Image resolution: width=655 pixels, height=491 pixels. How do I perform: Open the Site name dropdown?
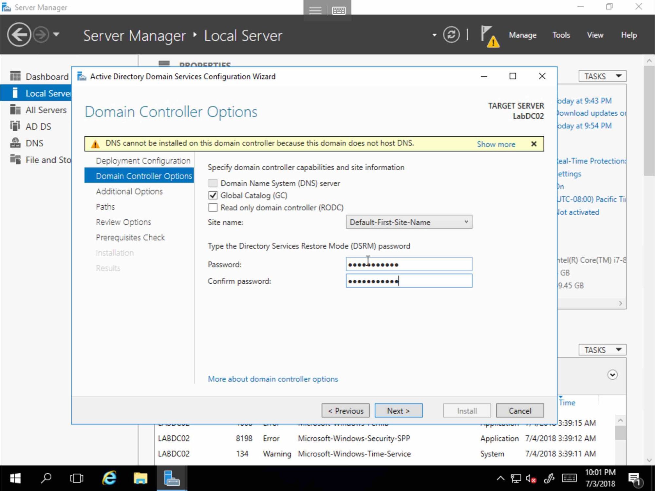[x=409, y=222]
